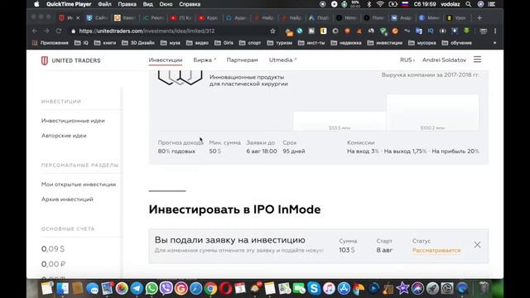Open the QuickTime Player application menu
This screenshot has height=298, width=530.
click(69, 4)
